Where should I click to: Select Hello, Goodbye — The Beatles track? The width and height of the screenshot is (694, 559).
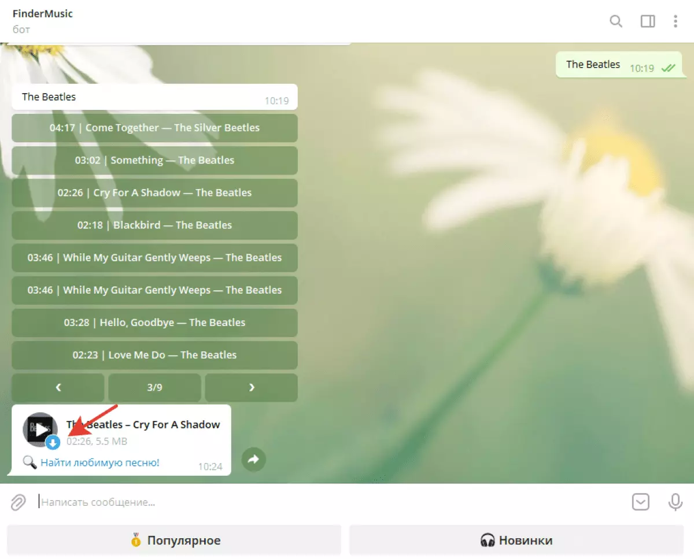[x=154, y=323]
